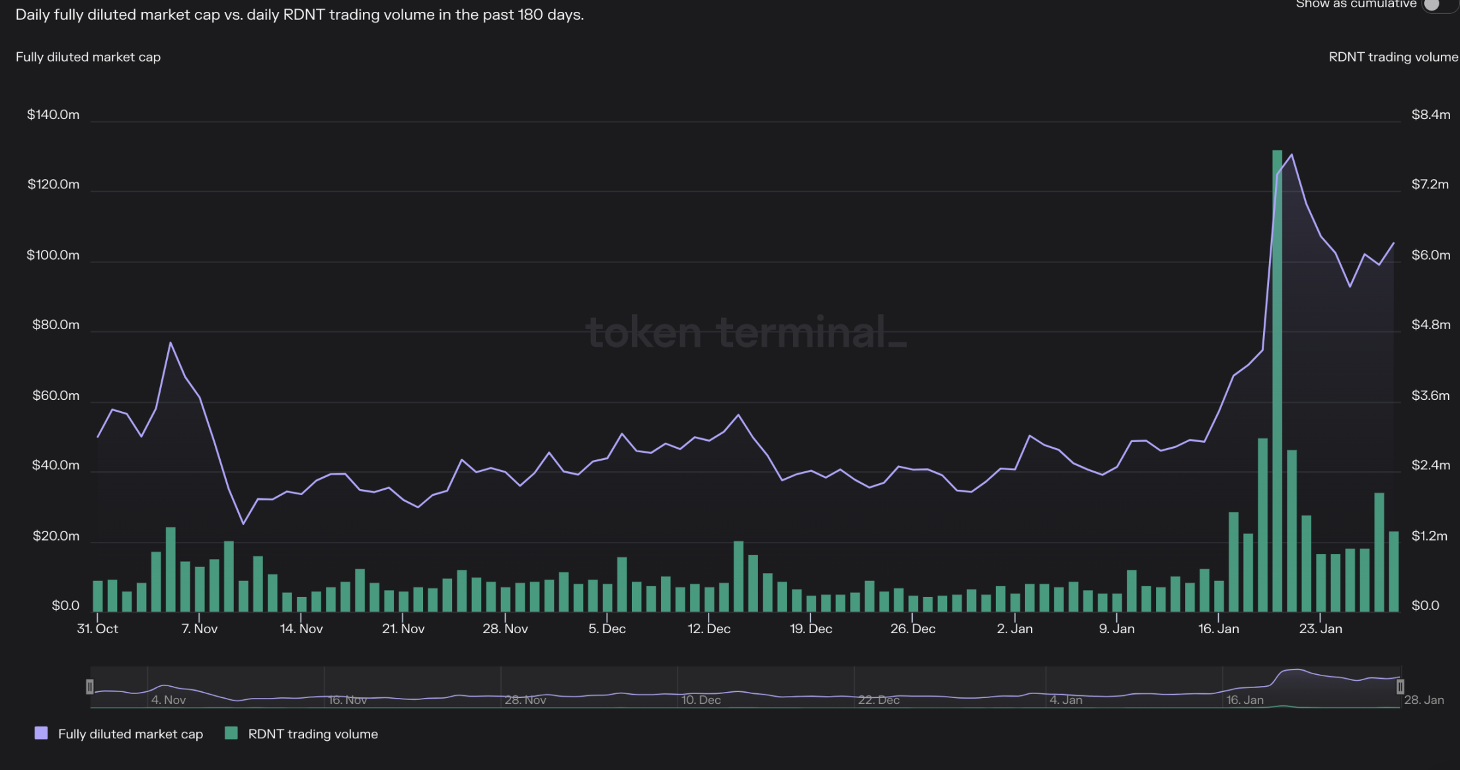This screenshot has height=770, width=1460.
Task: Grab the right range navigator handle
Action: click(1400, 687)
